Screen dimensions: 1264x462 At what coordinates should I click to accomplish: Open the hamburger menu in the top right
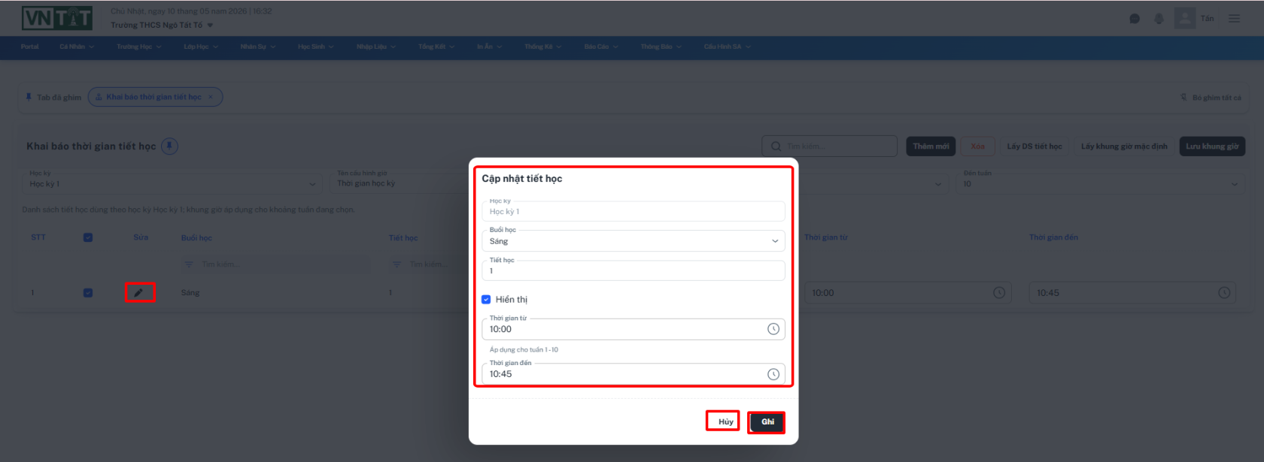point(1234,19)
